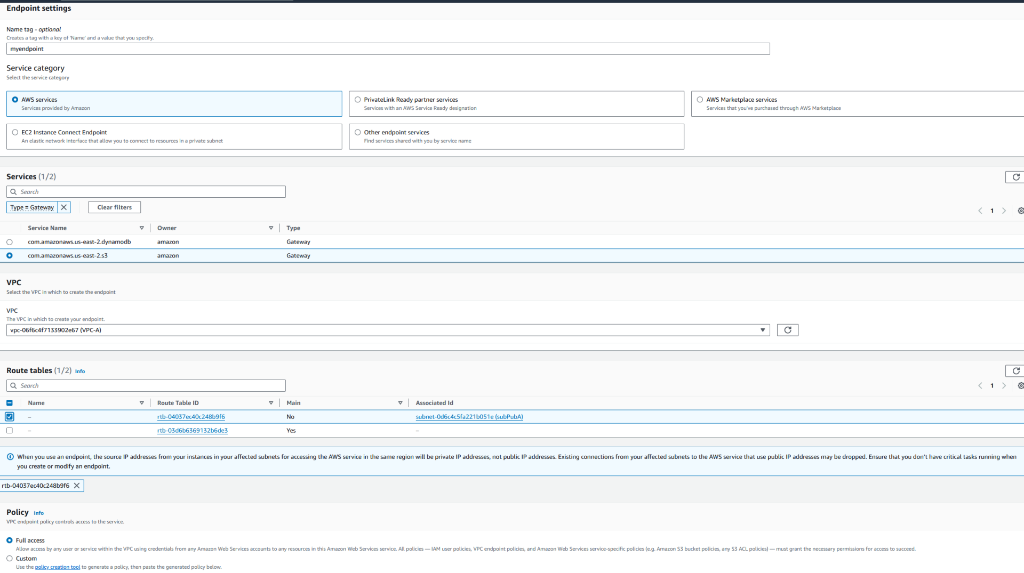Screen dimensions: 1024x573
Task: Dismiss the rtb-04037ec40c248b9f6 filter tag
Action: tap(77, 485)
